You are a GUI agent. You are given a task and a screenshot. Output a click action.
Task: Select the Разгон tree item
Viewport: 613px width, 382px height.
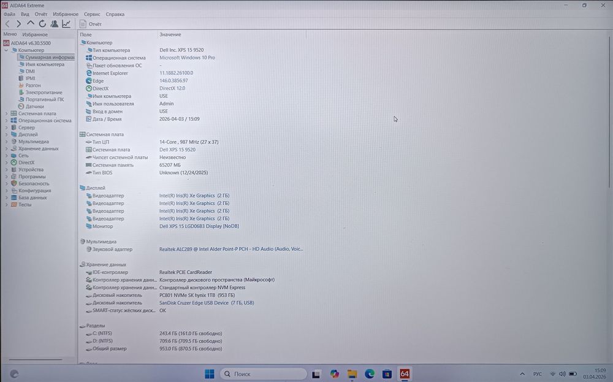pyautogui.click(x=29, y=85)
